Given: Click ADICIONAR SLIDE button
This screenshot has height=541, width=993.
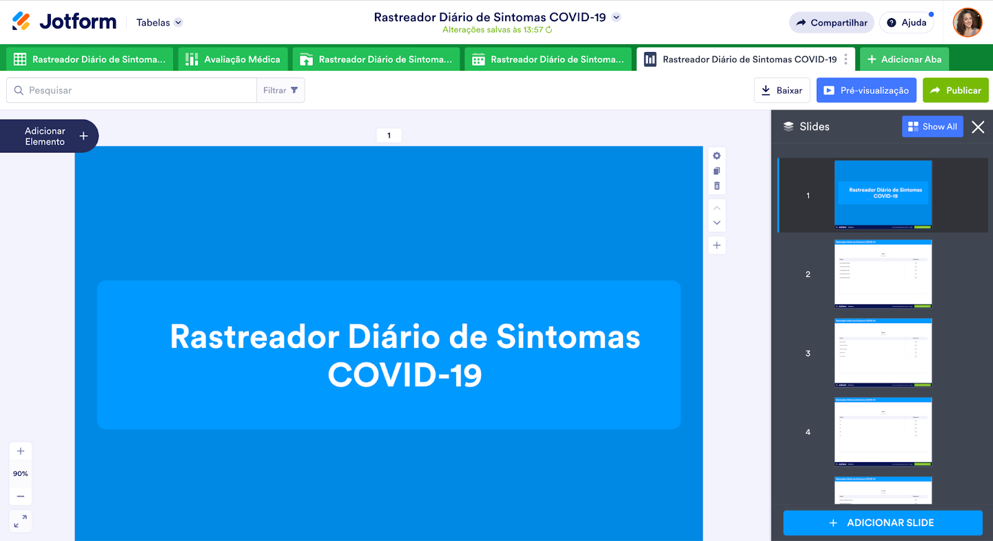Looking at the screenshot, I should 883,523.
